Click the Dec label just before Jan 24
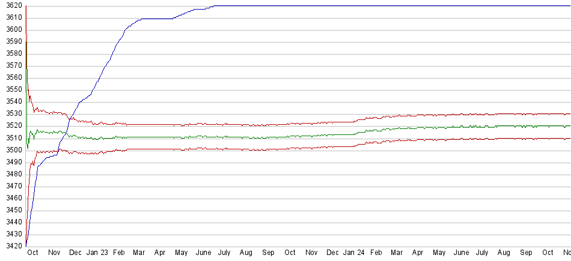This screenshot has height=261, width=571. [x=333, y=253]
